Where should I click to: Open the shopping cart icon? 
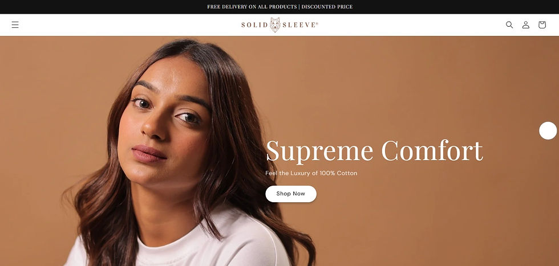[x=542, y=24]
